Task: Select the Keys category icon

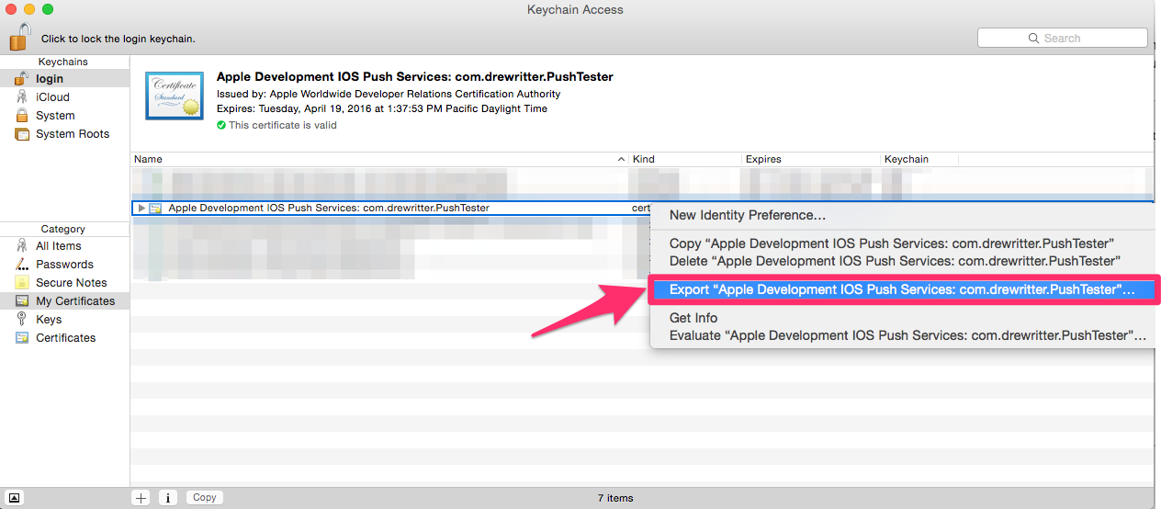Action: click(22, 320)
